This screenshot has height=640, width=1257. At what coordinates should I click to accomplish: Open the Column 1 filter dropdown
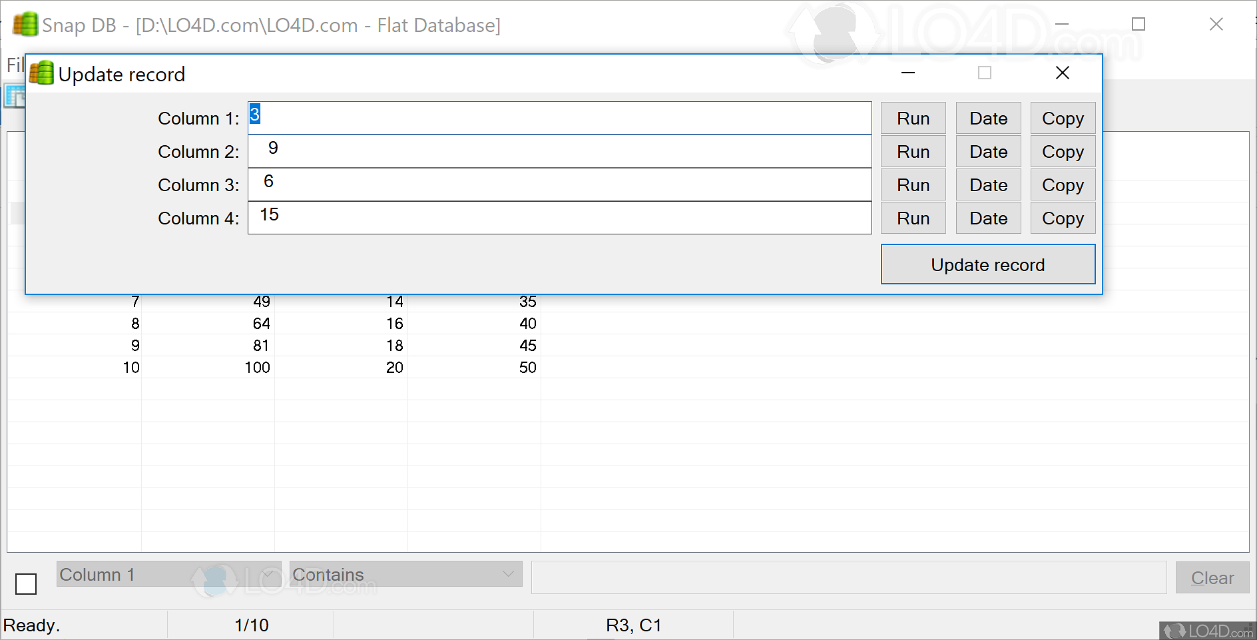(168, 574)
